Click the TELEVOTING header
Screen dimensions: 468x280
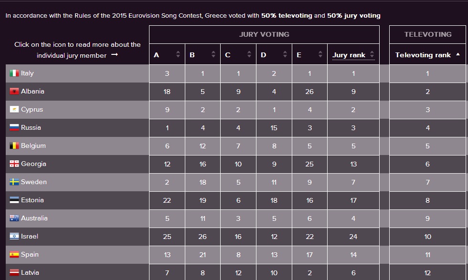[428, 34]
